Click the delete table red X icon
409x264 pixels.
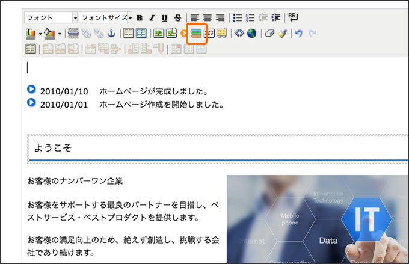pyautogui.click(x=176, y=49)
